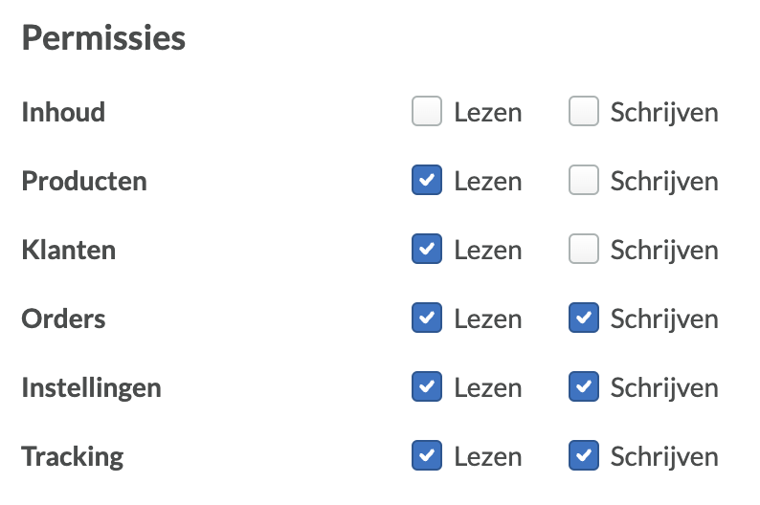Disable Schrijven checkbox for Orders

[584, 318]
